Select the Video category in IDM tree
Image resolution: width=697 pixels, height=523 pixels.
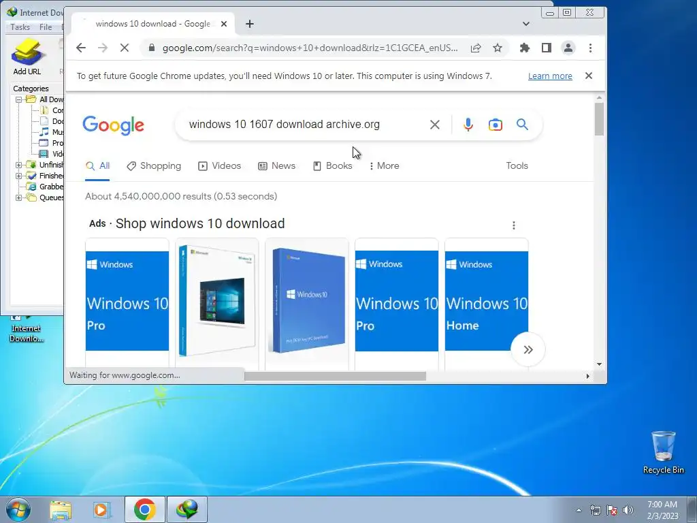[x=52, y=154]
